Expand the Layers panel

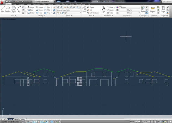tap(69, 16)
